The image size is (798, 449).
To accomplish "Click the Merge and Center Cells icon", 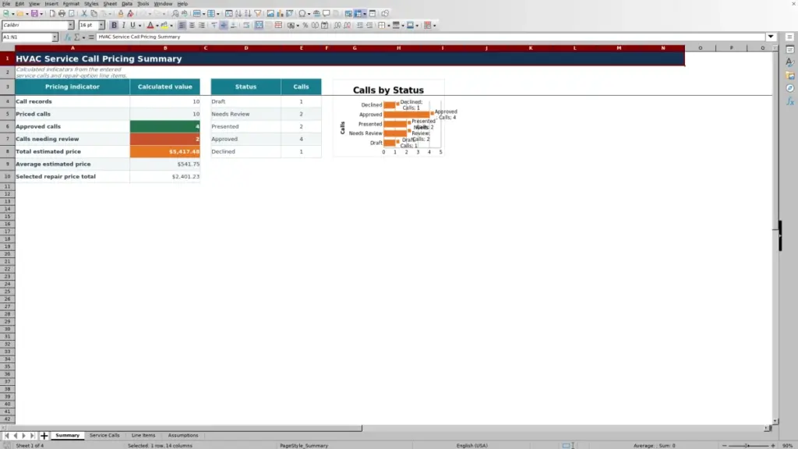I will (x=259, y=26).
